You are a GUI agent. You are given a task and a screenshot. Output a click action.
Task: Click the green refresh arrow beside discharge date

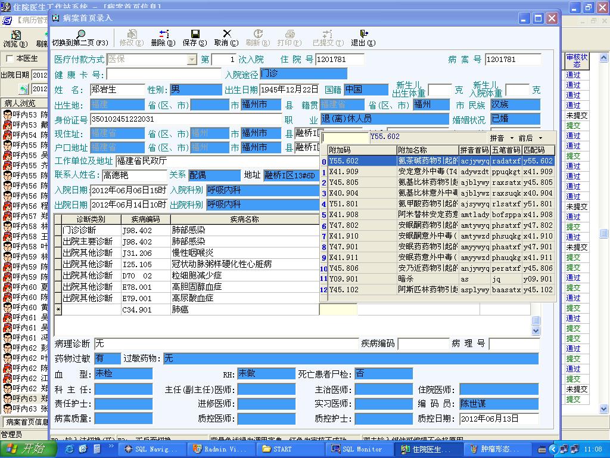point(24,89)
